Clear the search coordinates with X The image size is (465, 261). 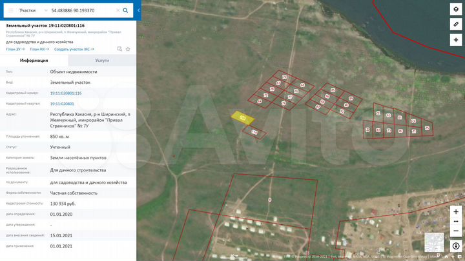[117, 10]
